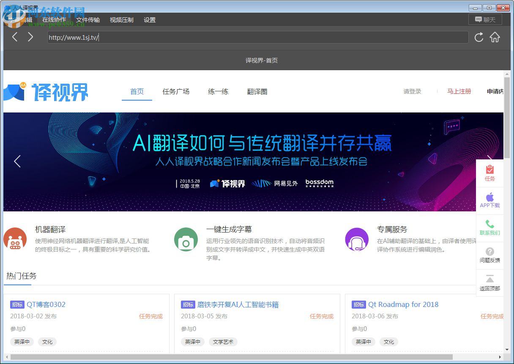Viewport: 514px width, 364px height.
Task: Go forward with the browser forward arrow
Action: tap(30, 37)
